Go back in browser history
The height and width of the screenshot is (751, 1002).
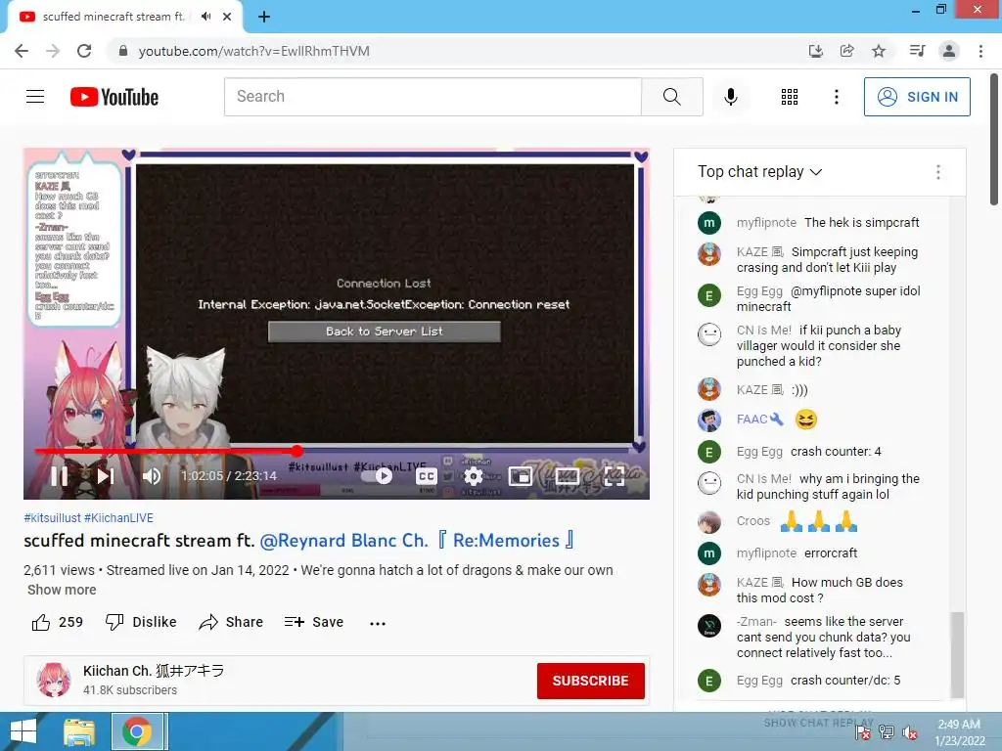[x=22, y=51]
